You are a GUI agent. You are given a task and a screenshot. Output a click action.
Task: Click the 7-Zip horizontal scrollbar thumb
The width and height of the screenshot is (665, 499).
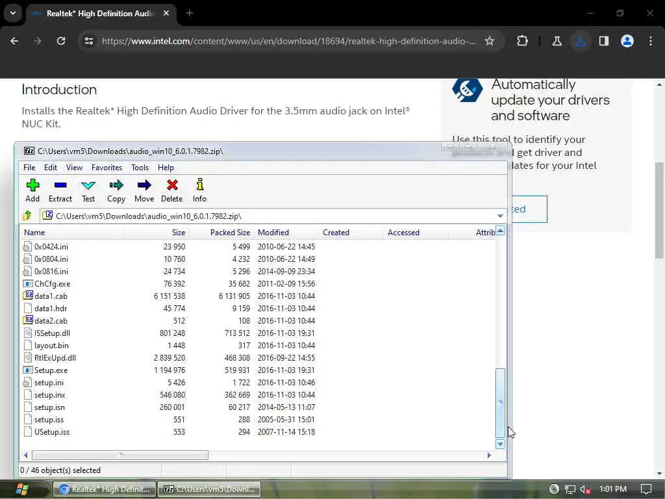120,455
